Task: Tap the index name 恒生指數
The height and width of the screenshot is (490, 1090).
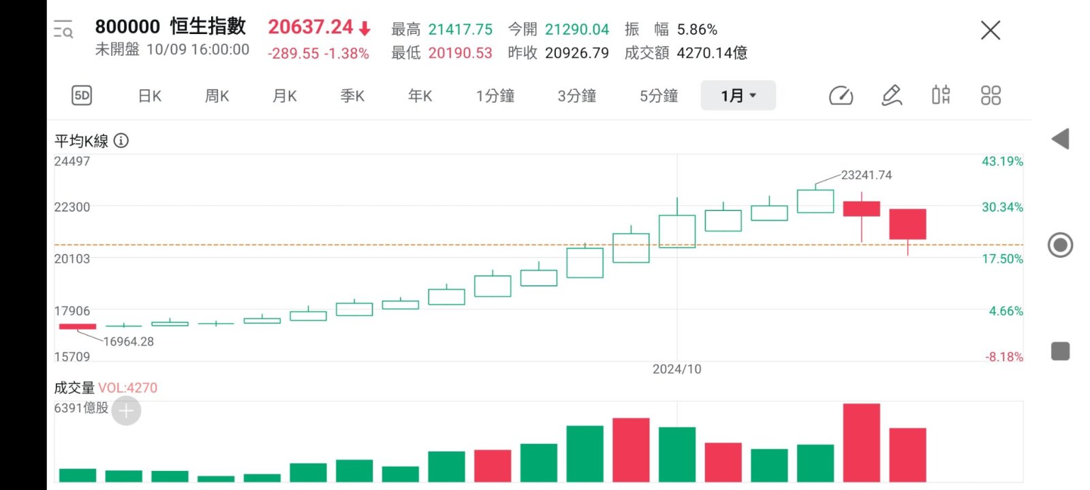Action: 208,27
